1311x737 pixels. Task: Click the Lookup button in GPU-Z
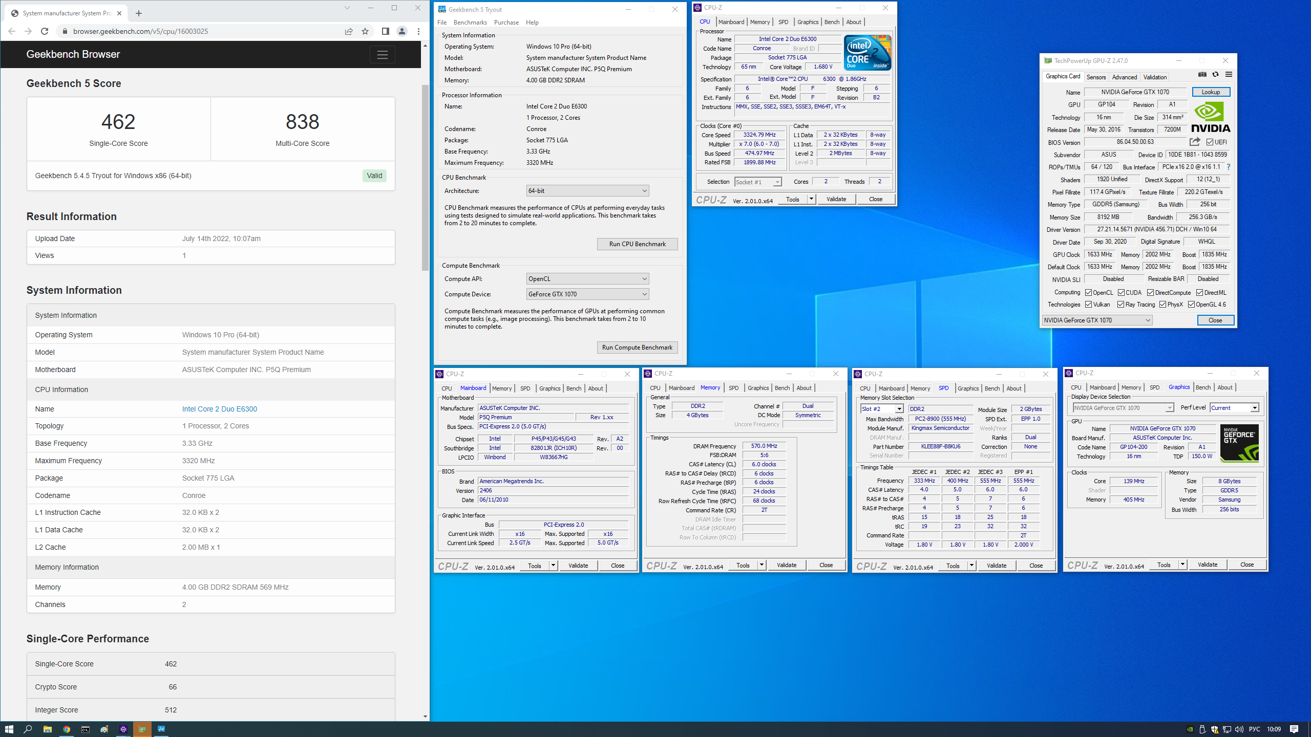(1211, 92)
